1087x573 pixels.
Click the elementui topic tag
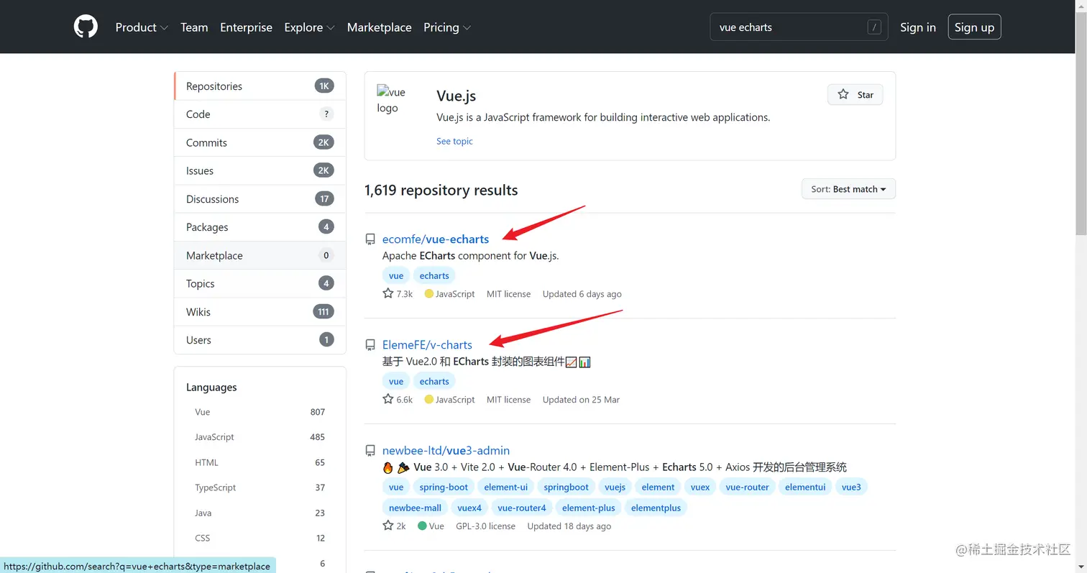805,487
